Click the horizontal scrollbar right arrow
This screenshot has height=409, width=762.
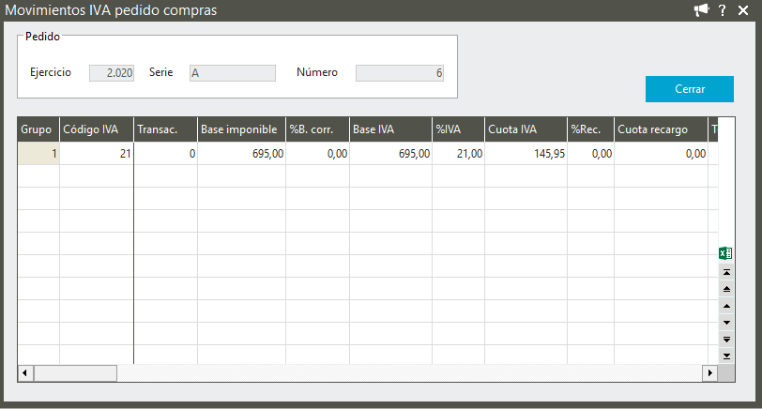pos(710,373)
